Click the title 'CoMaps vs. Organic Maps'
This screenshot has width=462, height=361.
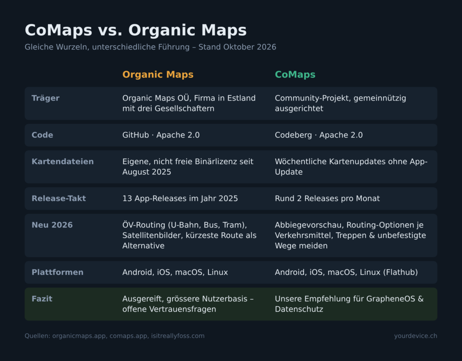click(135, 30)
